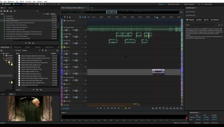Click the red Record button

[122, 108]
